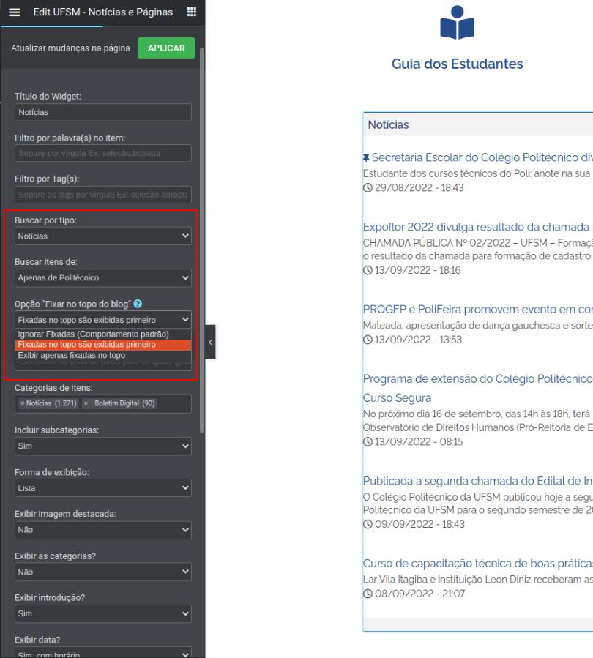
Task: Expand the Buscar itens de dropdown
Action: (102, 278)
